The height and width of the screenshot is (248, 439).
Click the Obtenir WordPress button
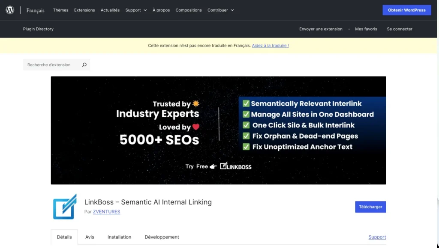point(407,10)
